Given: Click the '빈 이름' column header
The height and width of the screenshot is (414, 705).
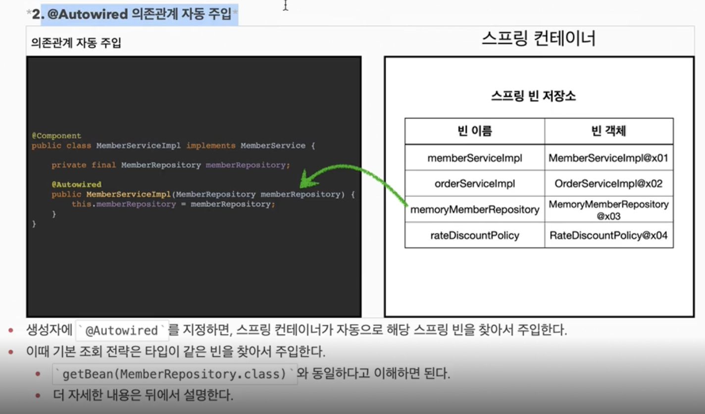Looking at the screenshot, I should click(475, 131).
